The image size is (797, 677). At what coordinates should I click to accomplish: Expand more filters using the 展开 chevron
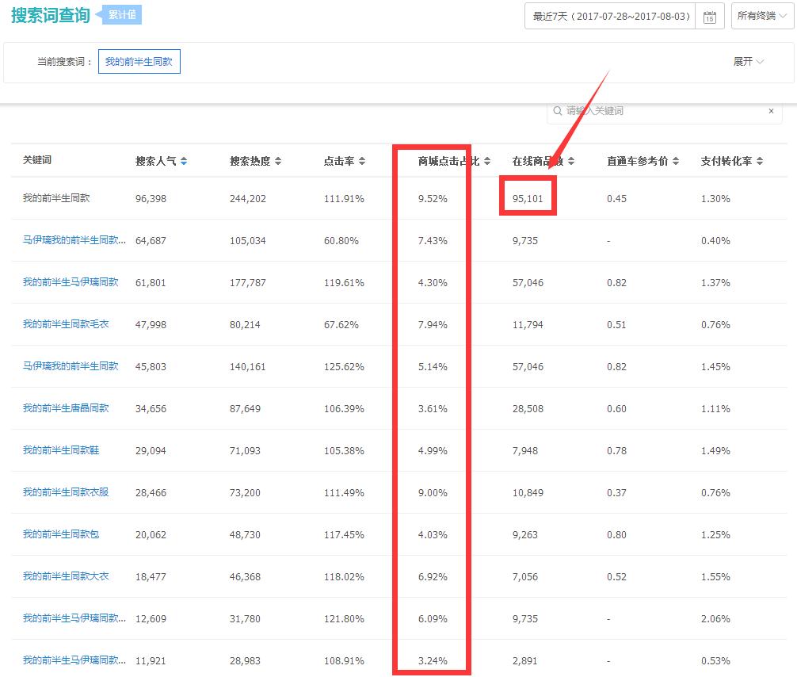coord(748,61)
